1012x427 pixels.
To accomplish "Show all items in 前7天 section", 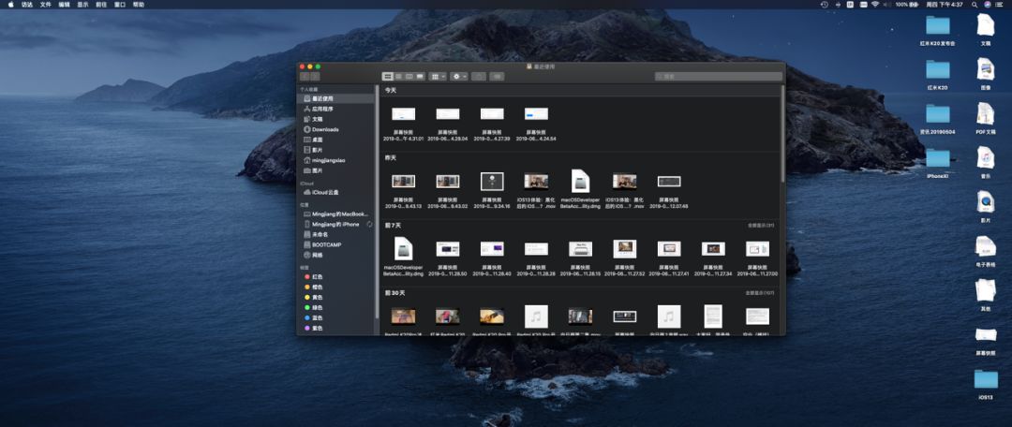I will [x=760, y=226].
